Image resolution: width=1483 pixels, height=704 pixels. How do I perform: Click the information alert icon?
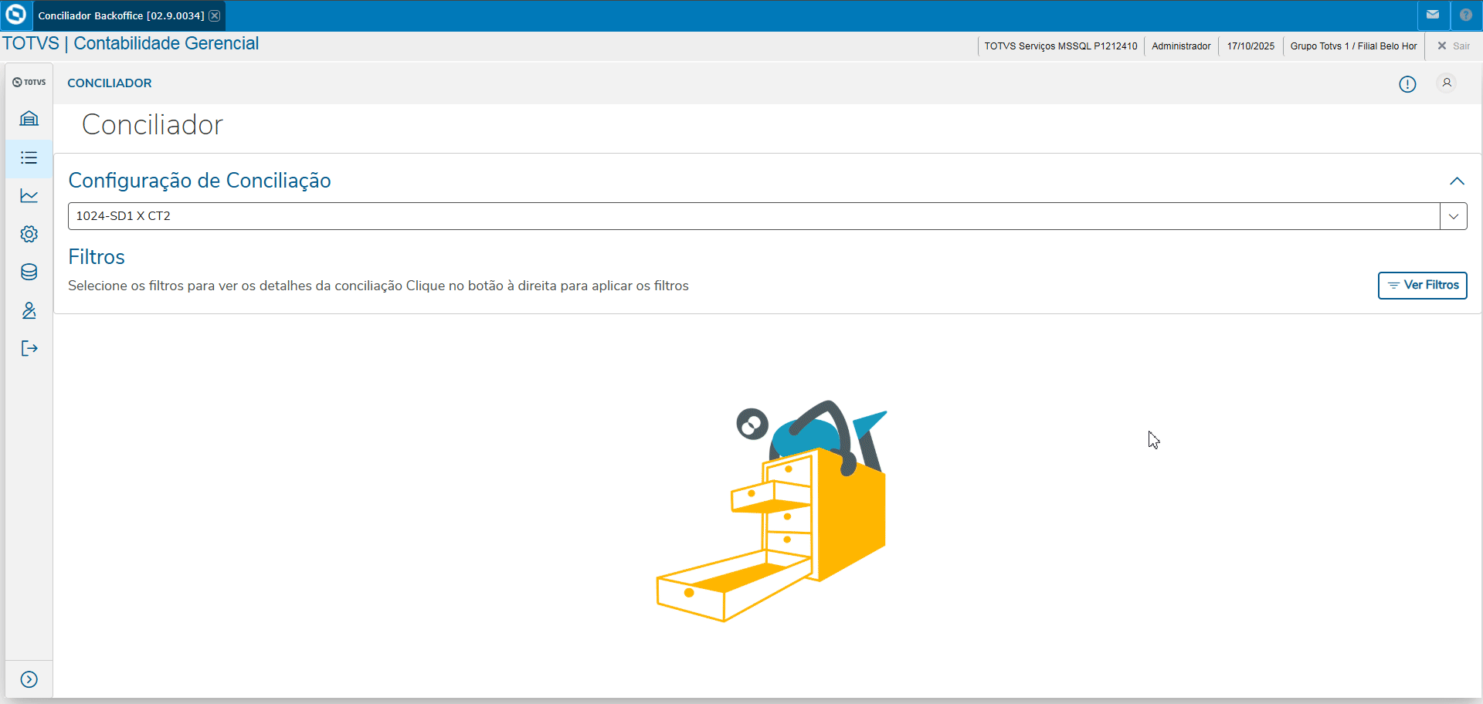click(x=1407, y=84)
